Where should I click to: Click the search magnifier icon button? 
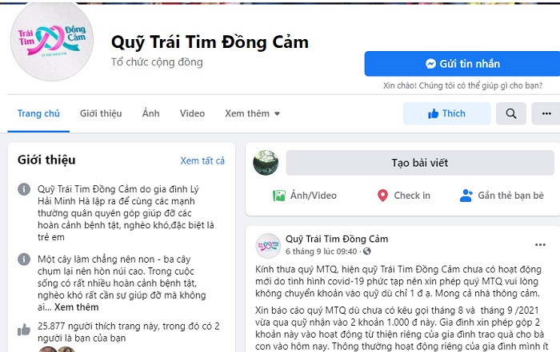point(510,113)
